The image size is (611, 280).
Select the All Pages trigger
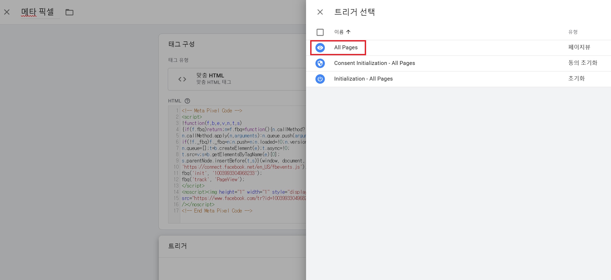click(x=459, y=48)
